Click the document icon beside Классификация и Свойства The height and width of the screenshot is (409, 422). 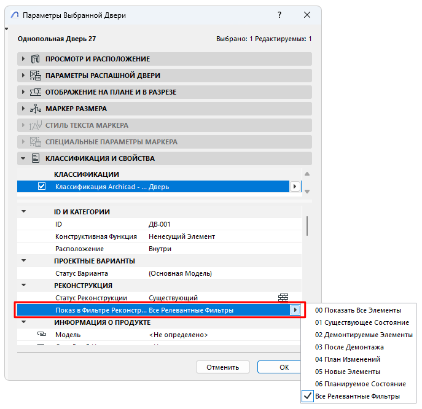[x=36, y=158]
